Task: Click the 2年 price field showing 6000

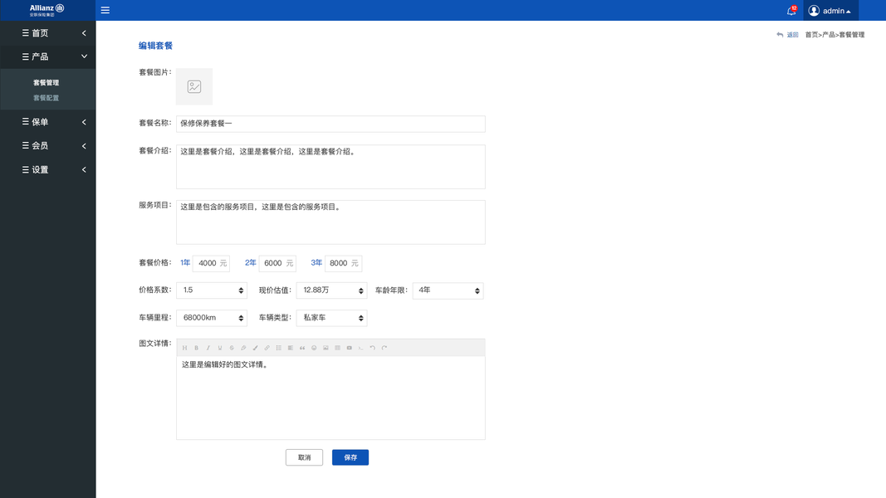Action: tap(277, 263)
